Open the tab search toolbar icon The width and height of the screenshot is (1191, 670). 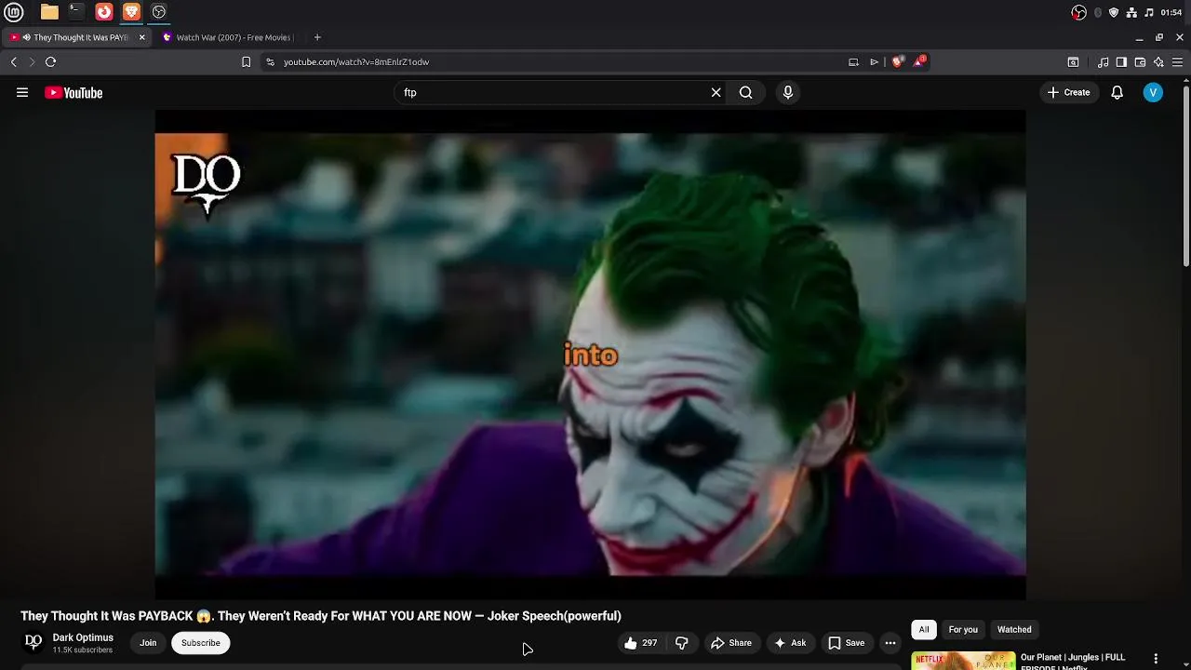(1073, 62)
